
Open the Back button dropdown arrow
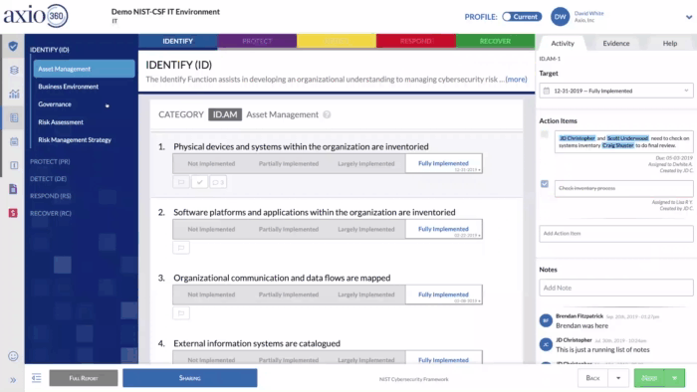(x=618, y=378)
